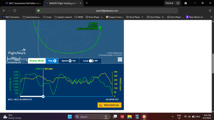Open the DuckDuckGo browser taskbar icon

[x=144, y=117]
